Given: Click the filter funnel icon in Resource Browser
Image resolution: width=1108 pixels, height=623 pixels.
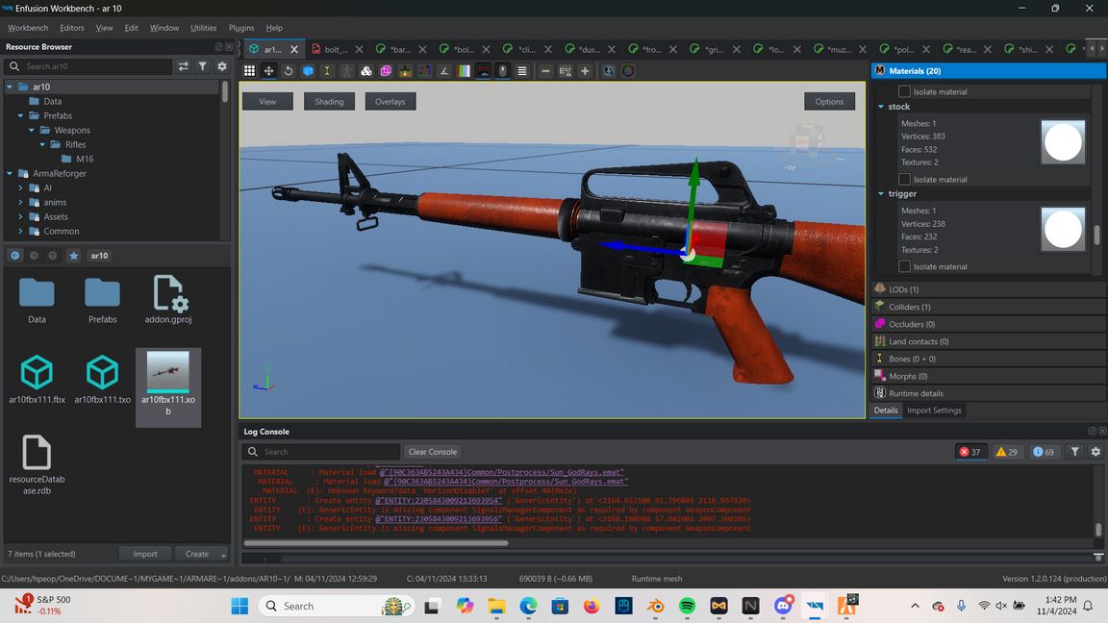Looking at the screenshot, I should click(203, 66).
